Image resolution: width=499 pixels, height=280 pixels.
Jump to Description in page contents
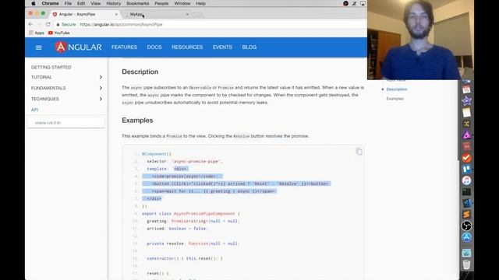click(397, 89)
